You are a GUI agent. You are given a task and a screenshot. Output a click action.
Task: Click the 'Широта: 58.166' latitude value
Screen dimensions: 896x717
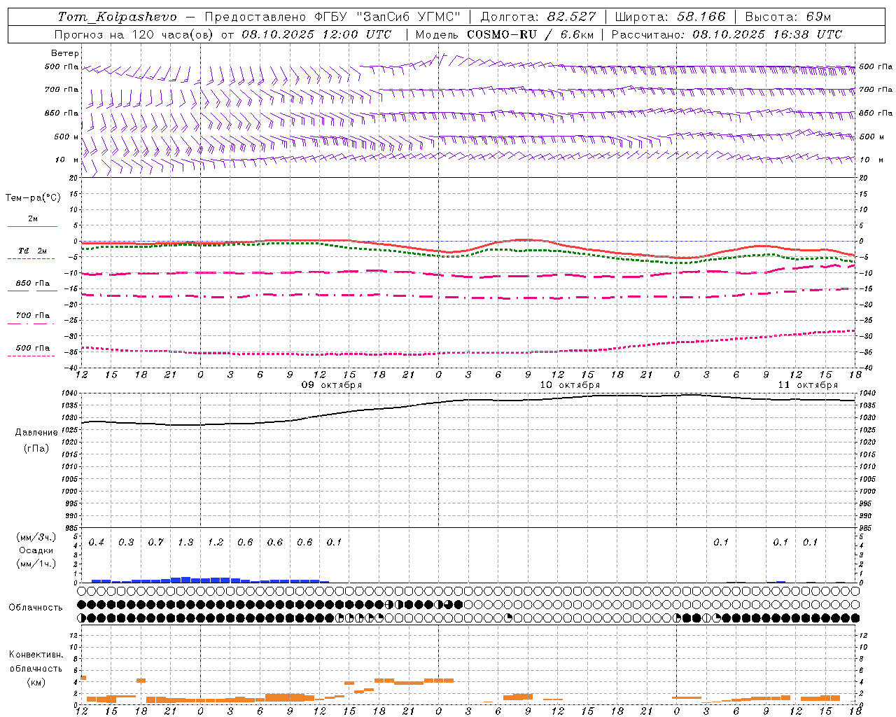(x=670, y=17)
